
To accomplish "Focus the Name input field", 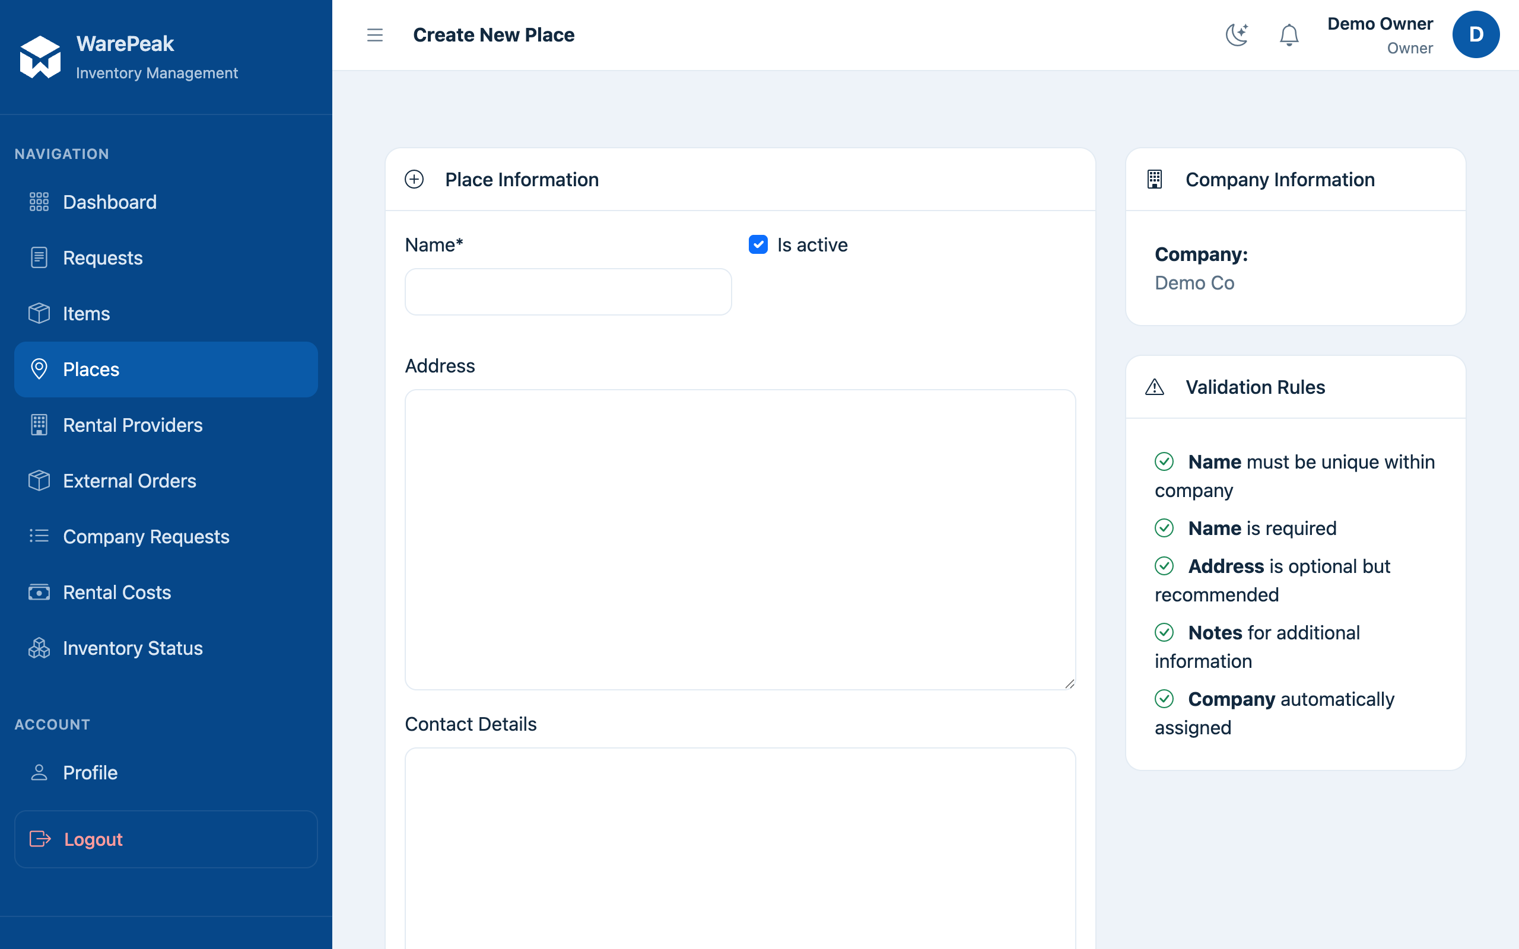I will 568,292.
